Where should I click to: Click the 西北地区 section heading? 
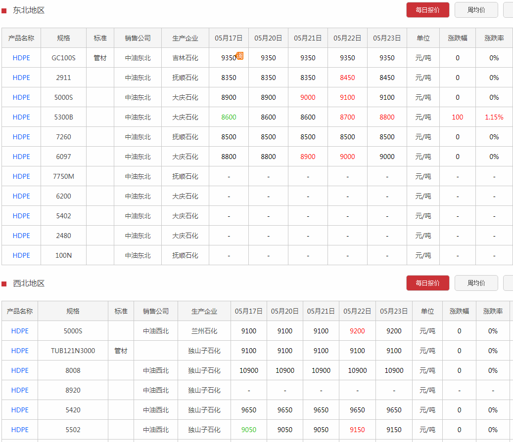coord(29,283)
